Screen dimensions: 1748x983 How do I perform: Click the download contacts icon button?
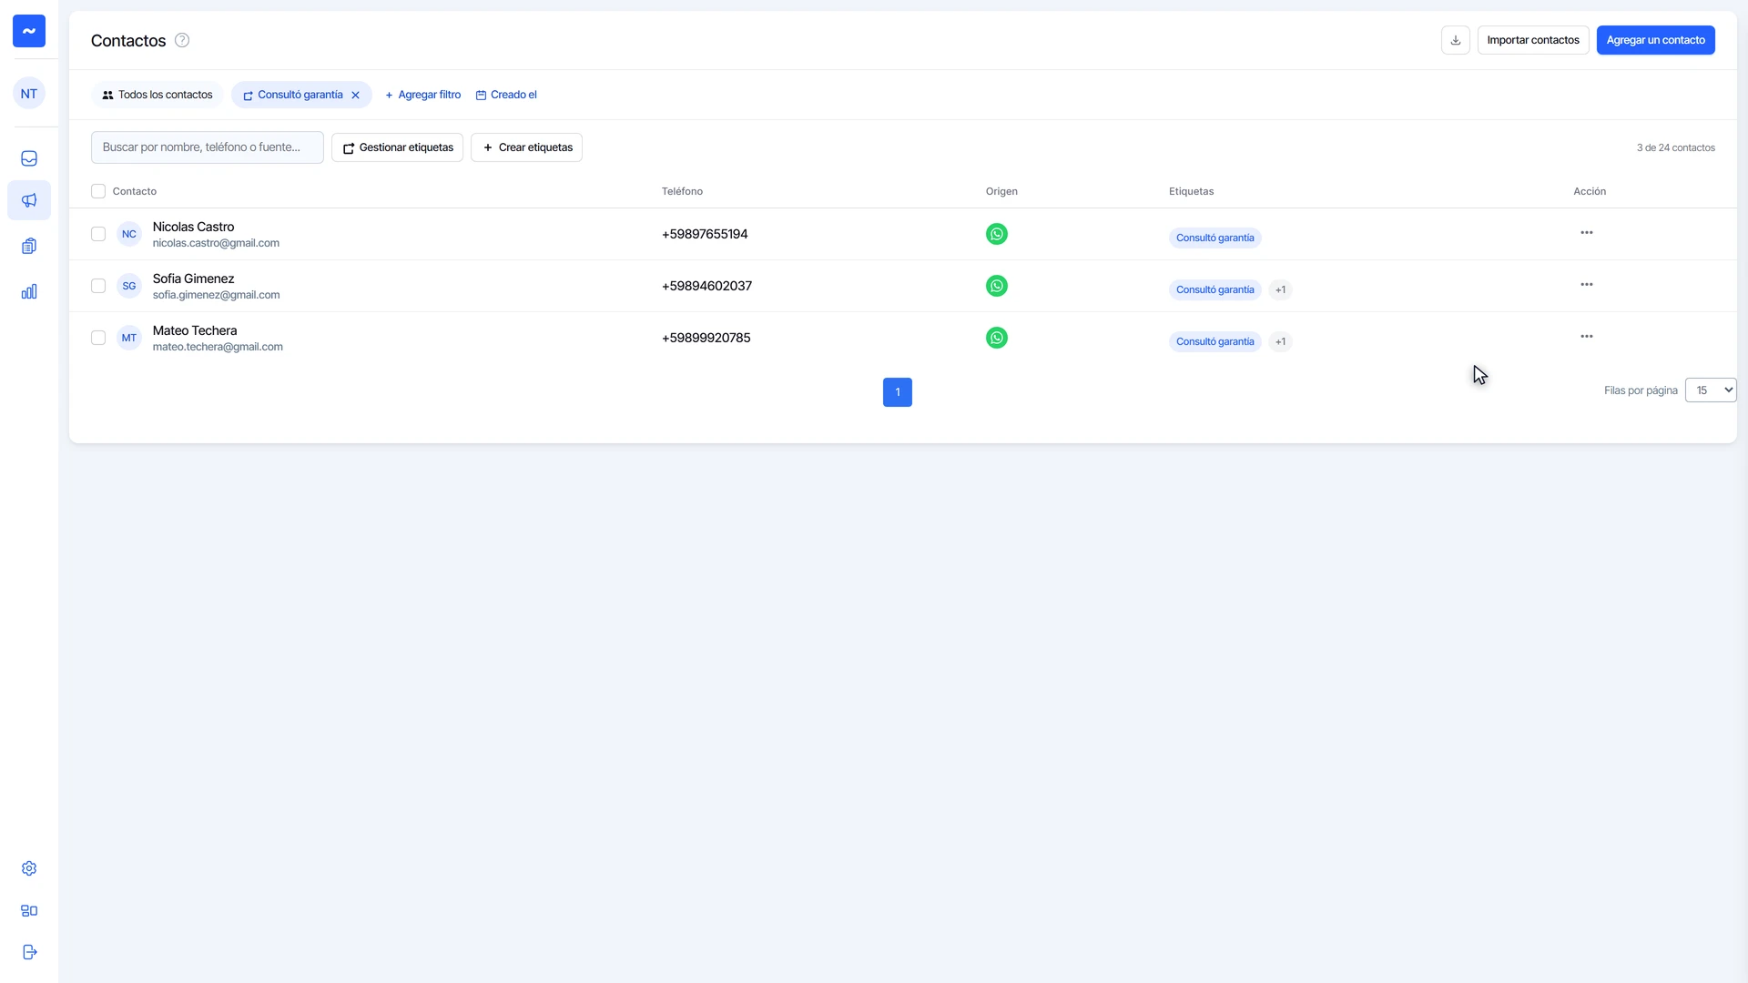point(1456,40)
